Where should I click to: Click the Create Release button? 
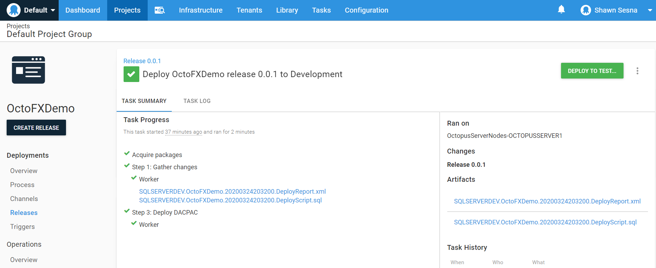coord(36,128)
